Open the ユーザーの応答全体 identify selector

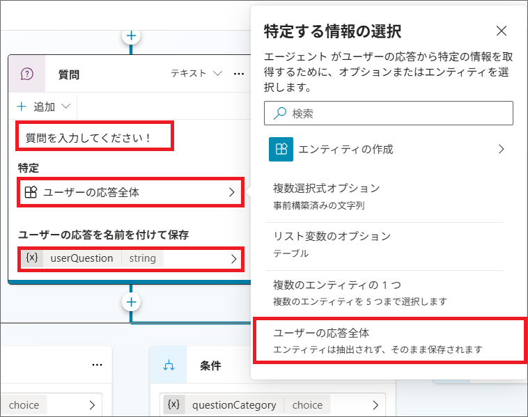[131, 193]
